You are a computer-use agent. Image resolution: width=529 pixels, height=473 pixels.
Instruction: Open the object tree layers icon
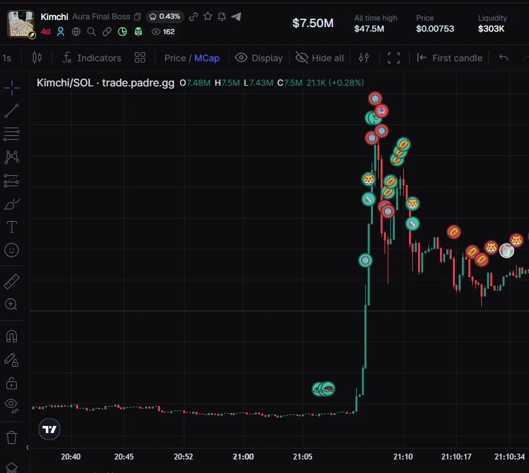12,468
